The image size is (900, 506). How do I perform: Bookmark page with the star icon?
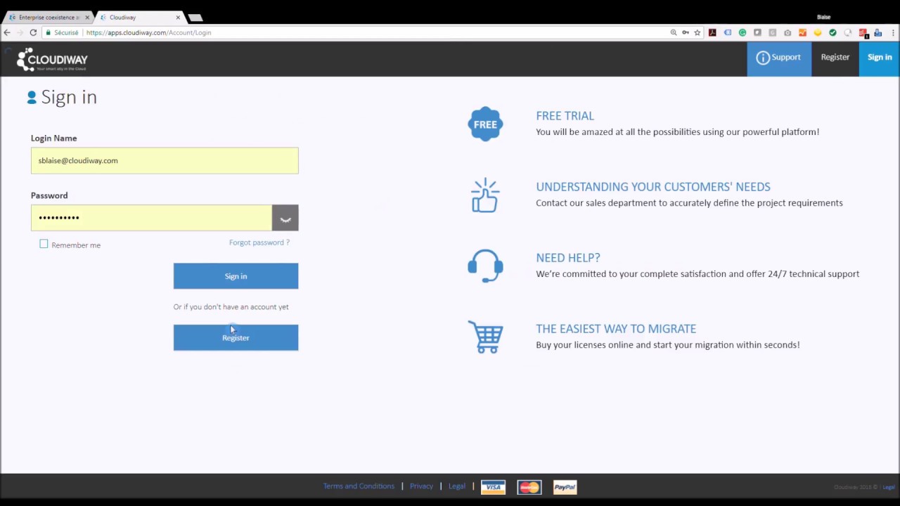click(x=697, y=32)
